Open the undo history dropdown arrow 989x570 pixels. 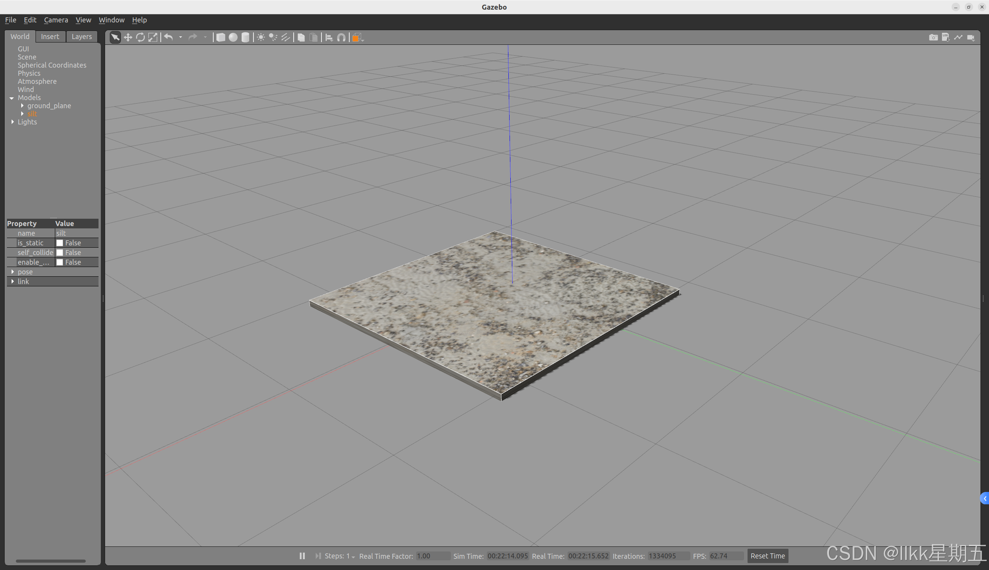[180, 37]
